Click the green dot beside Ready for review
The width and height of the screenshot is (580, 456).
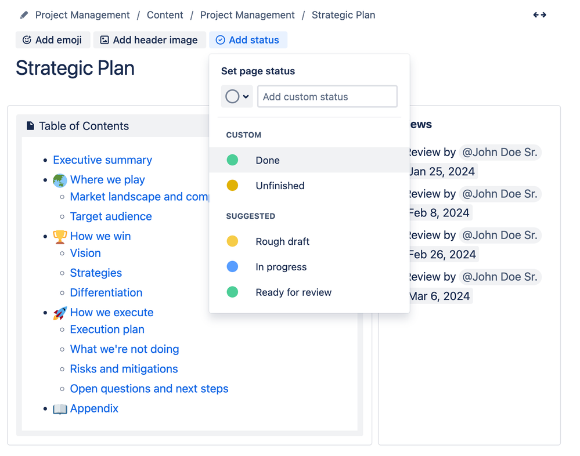pyautogui.click(x=232, y=292)
